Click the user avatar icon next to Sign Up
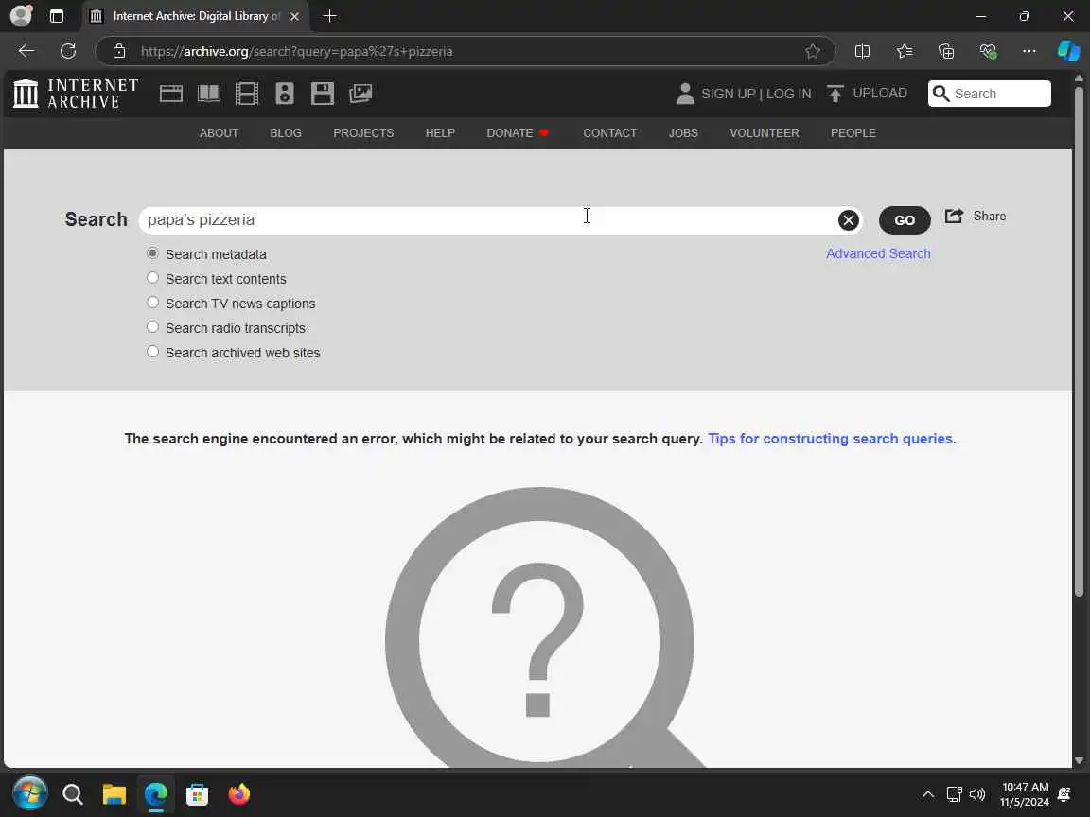Viewport: 1090px width, 817px height. [x=685, y=93]
